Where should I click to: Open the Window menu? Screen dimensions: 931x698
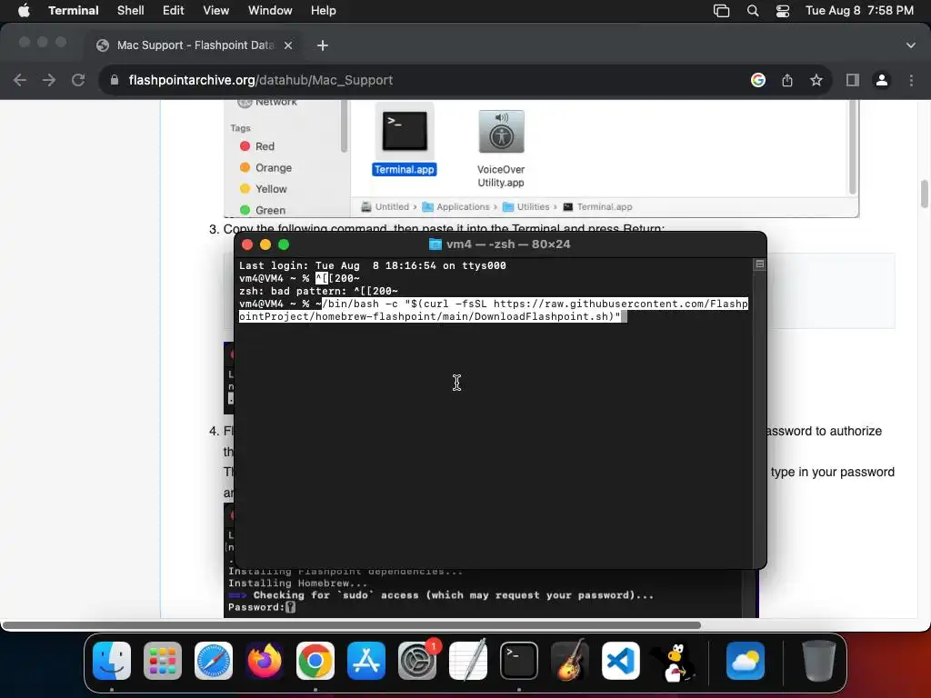tap(269, 10)
